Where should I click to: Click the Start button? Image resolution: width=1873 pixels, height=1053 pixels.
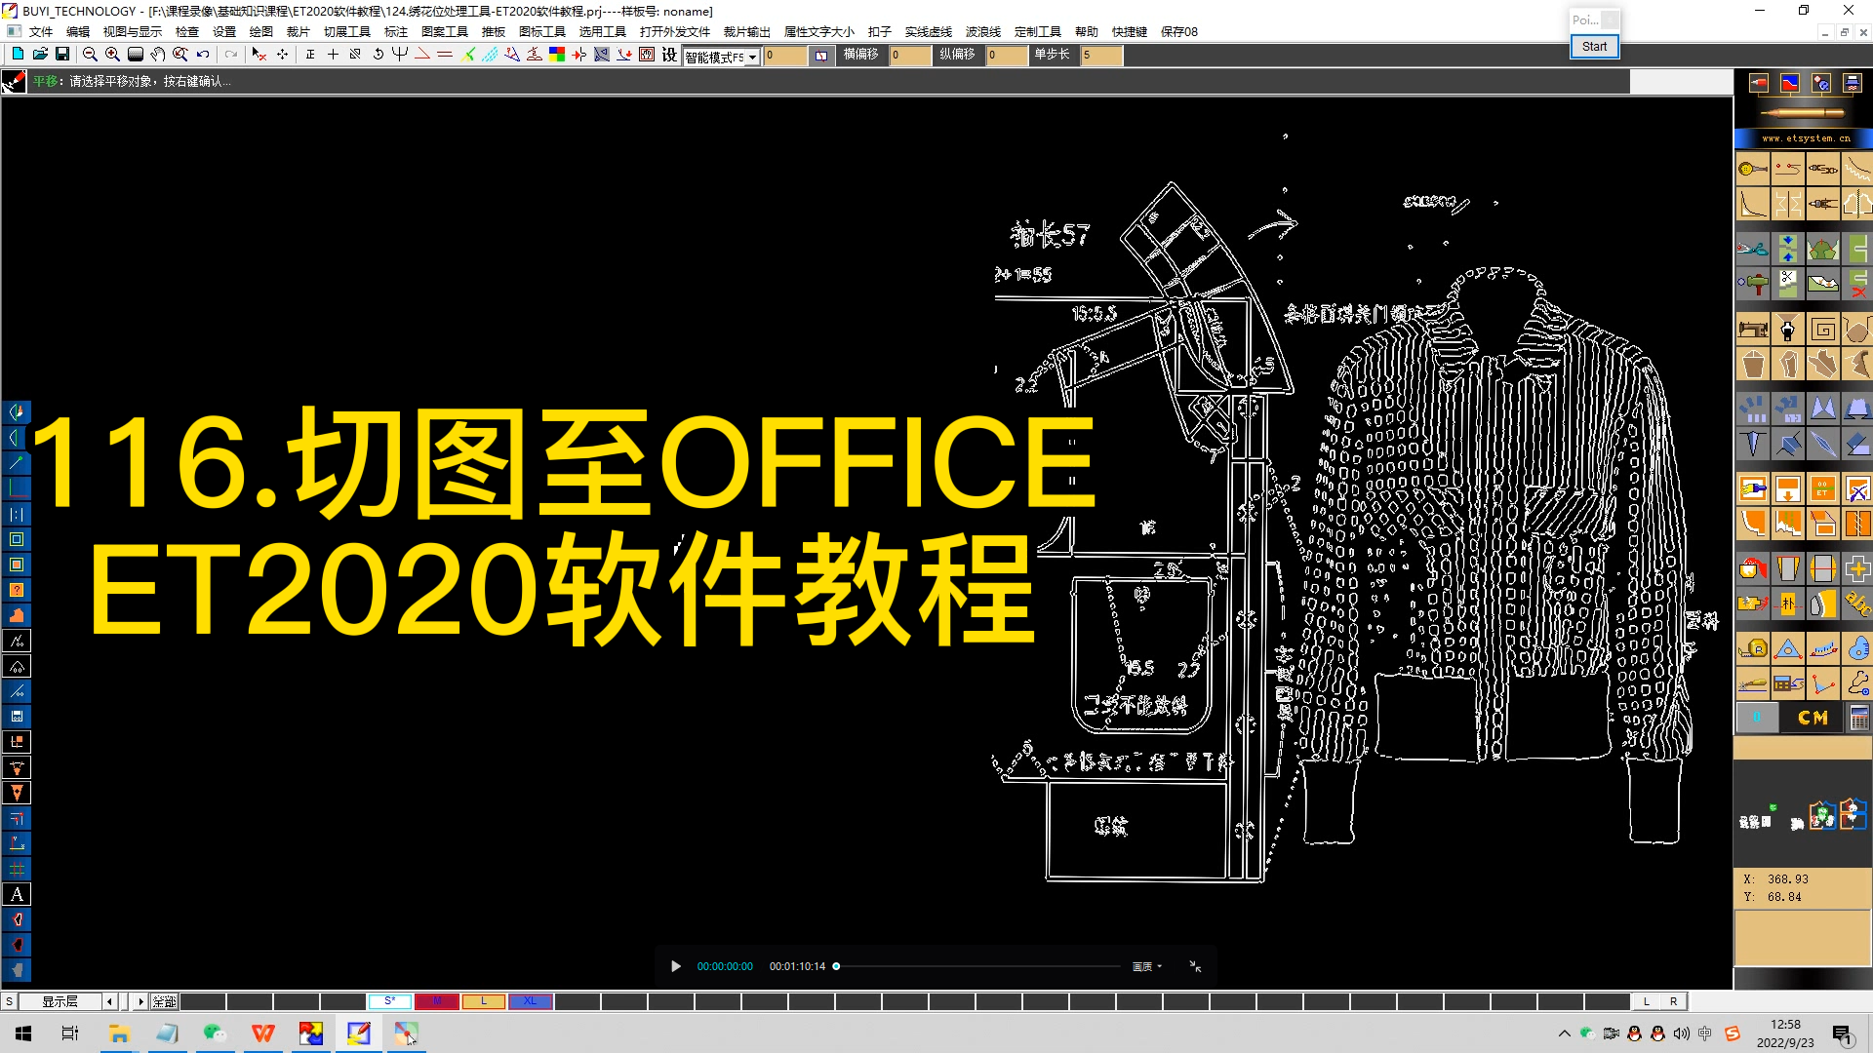[x=1594, y=46]
